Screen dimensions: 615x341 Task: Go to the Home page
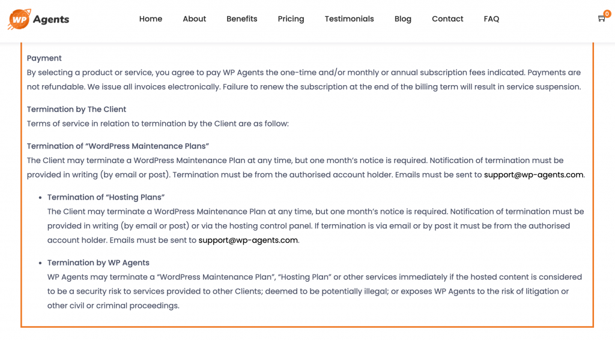(151, 19)
